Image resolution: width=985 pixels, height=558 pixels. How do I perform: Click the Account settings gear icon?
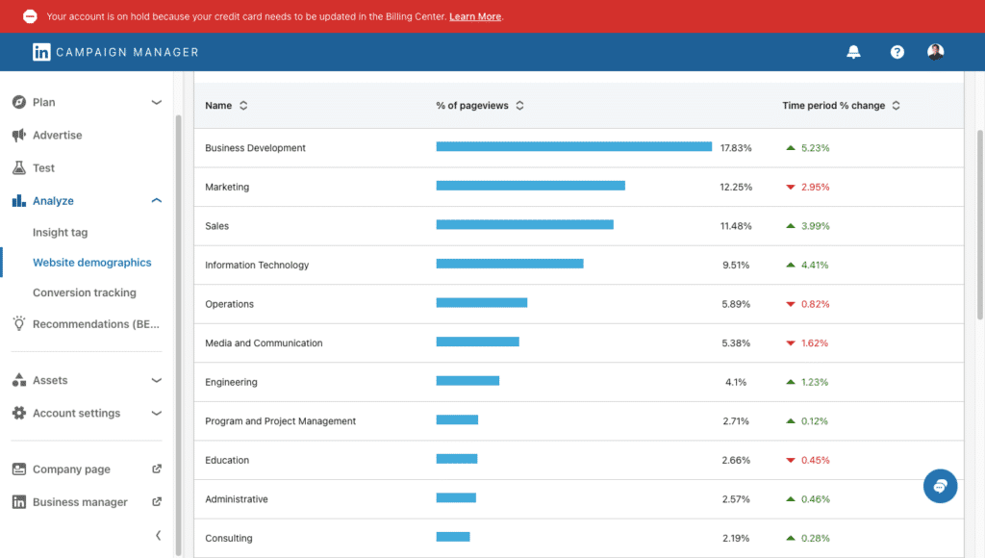tap(19, 413)
